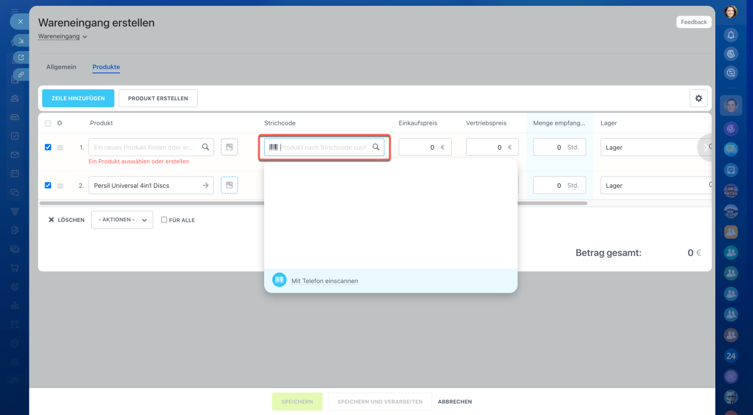The width and height of the screenshot is (753, 415).
Task: Open notifications bell in the right sidebar
Action: click(731, 35)
